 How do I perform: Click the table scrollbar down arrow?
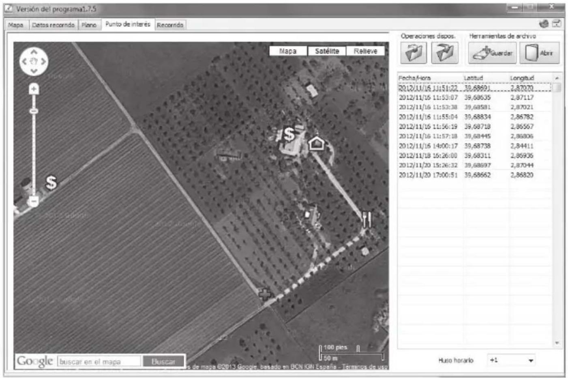(557, 343)
